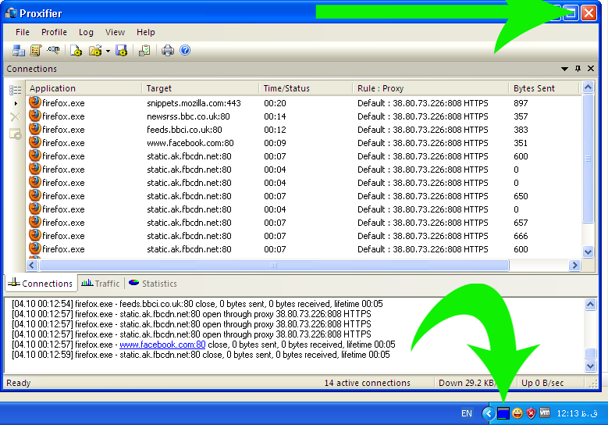Screen dimensions: 608x425
Task: Click the list view icon beside Application header
Action: coord(15,90)
